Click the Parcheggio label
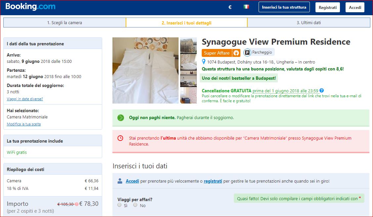The image size is (373, 217). pyautogui.click(x=262, y=52)
